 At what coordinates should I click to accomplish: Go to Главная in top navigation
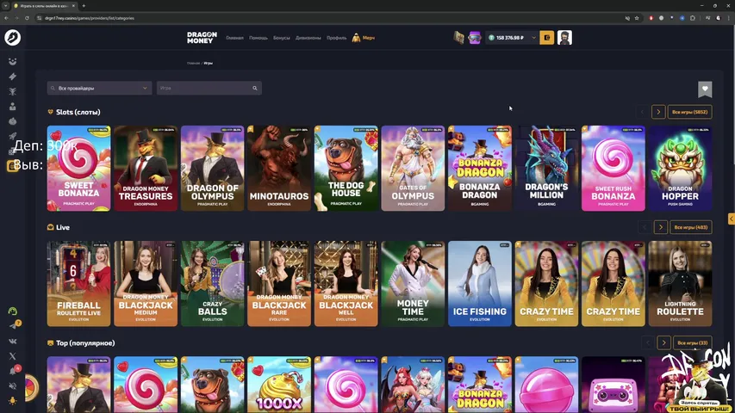(235, 38)
